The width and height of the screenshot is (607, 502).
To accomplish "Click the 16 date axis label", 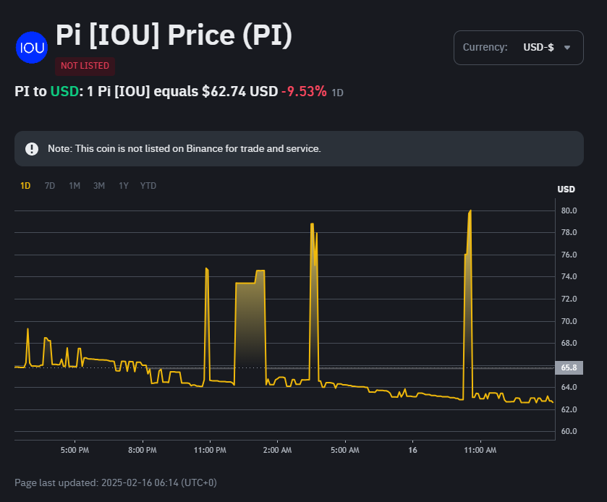I will tap(412, 450).
